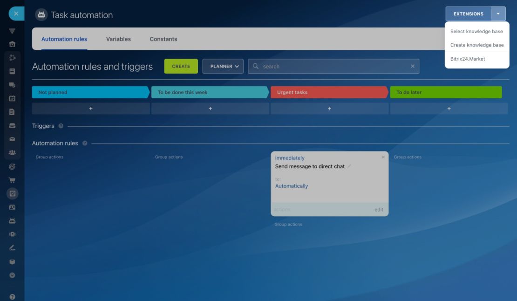
Task: Change the 'immediately' timing on the rule card
Action: (290, 158)
